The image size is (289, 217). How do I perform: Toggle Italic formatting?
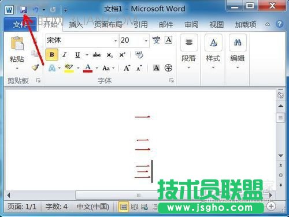click(x=65, y=55)
